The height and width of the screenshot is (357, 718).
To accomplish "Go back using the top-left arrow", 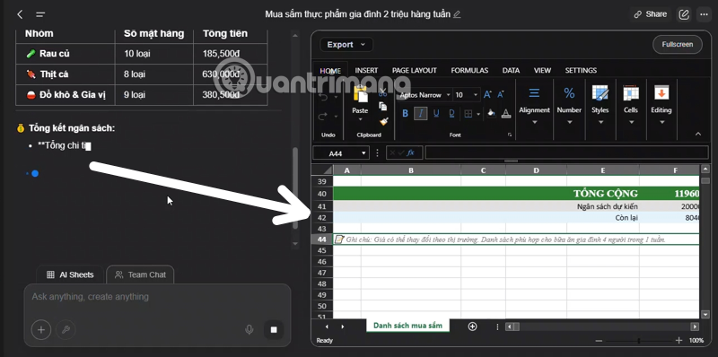I will 20,14.
